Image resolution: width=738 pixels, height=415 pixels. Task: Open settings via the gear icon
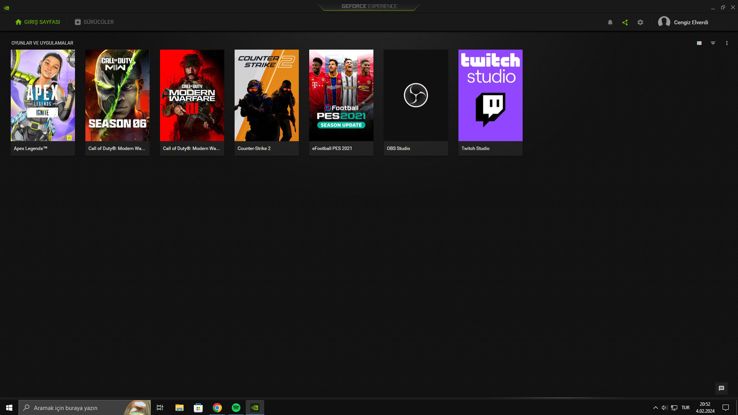pyautogui.click(x=640, y=22)
